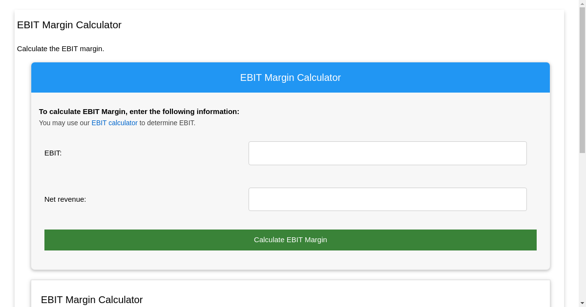Screen dimensions: 586x307
Task: Click the scrollbar up arrow
Action: coord(583,4)
